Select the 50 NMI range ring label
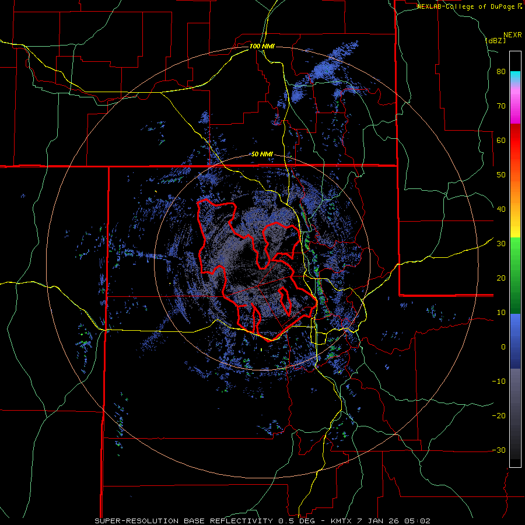Viewport: 525px width, 525px height. click(x=262, y=155)
